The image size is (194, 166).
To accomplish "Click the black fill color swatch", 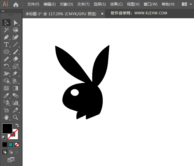I will click(7, 128).
